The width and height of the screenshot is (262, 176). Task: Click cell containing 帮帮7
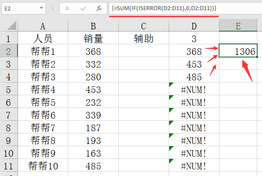click(43, 127)
